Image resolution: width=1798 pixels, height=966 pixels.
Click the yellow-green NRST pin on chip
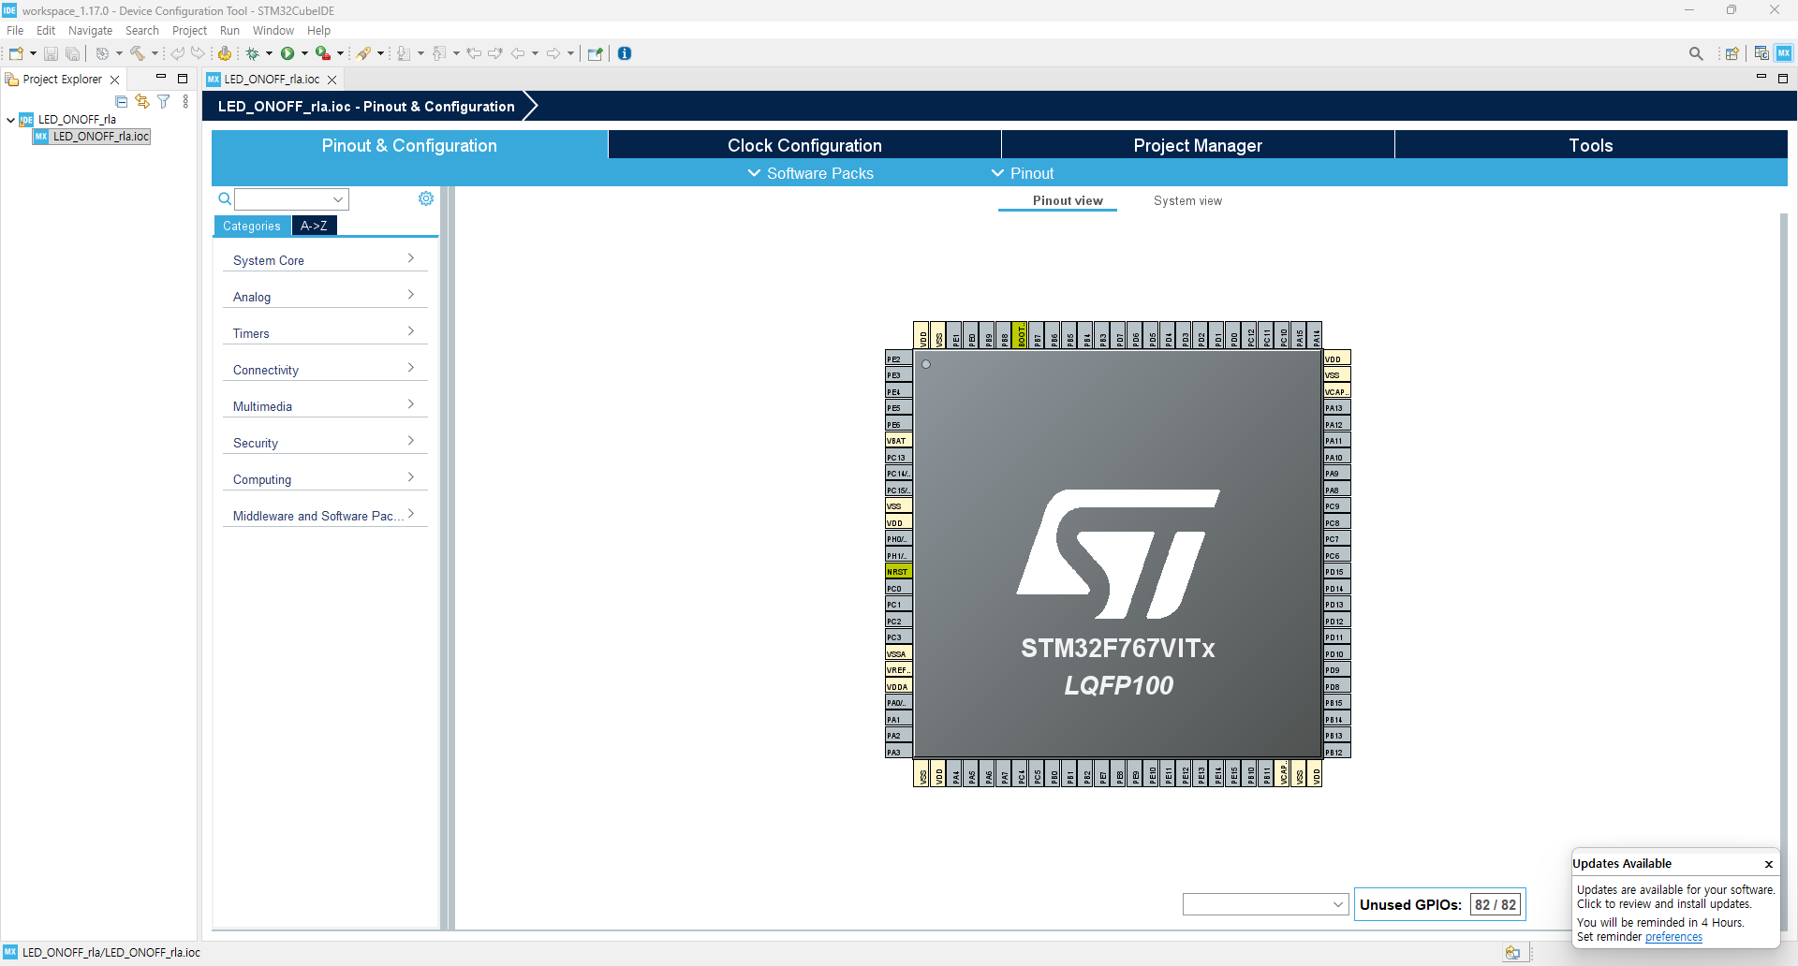897,572
